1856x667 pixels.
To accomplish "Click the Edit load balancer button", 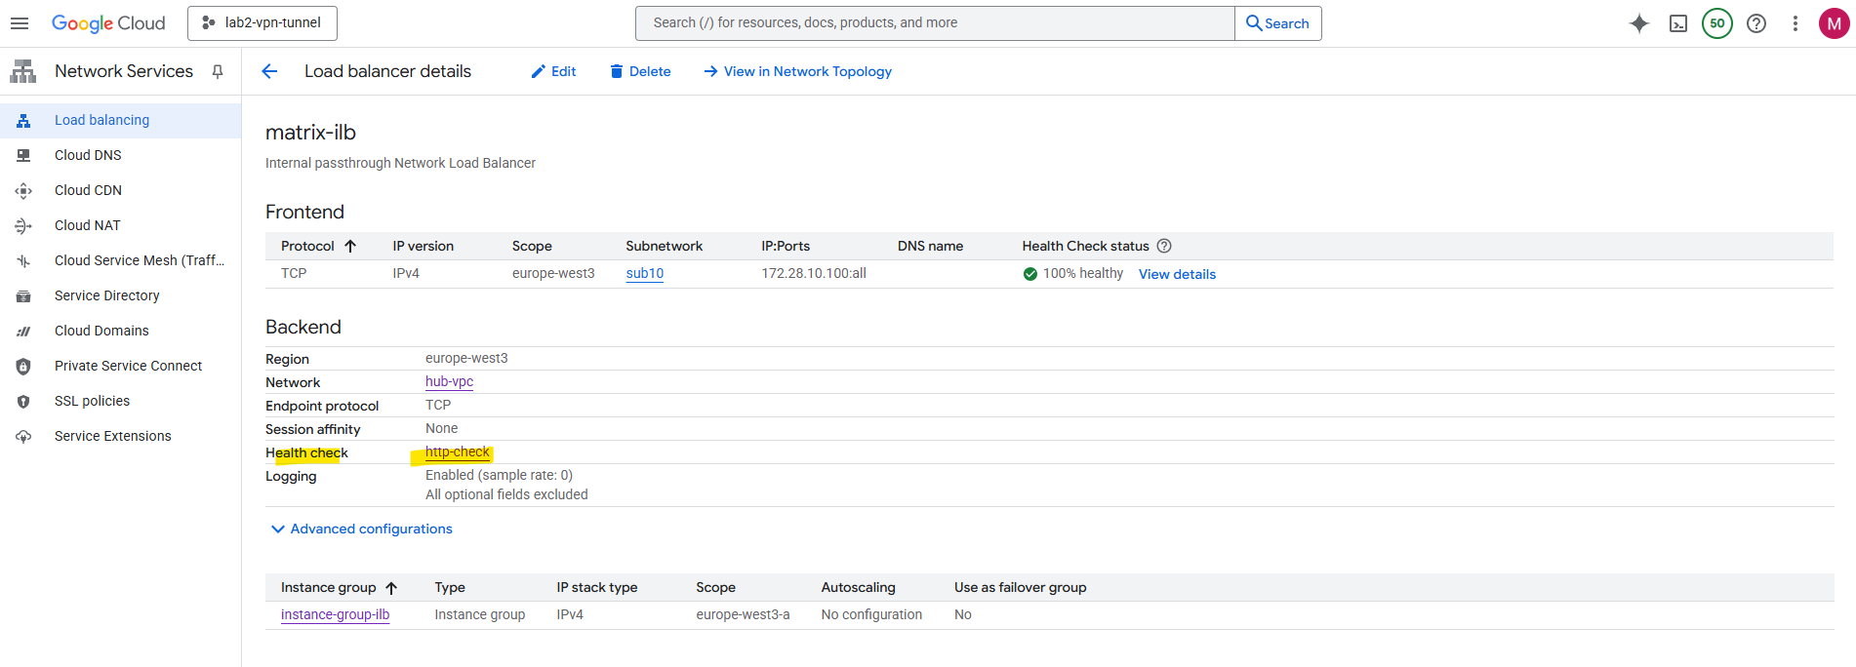I will [553, 71].
